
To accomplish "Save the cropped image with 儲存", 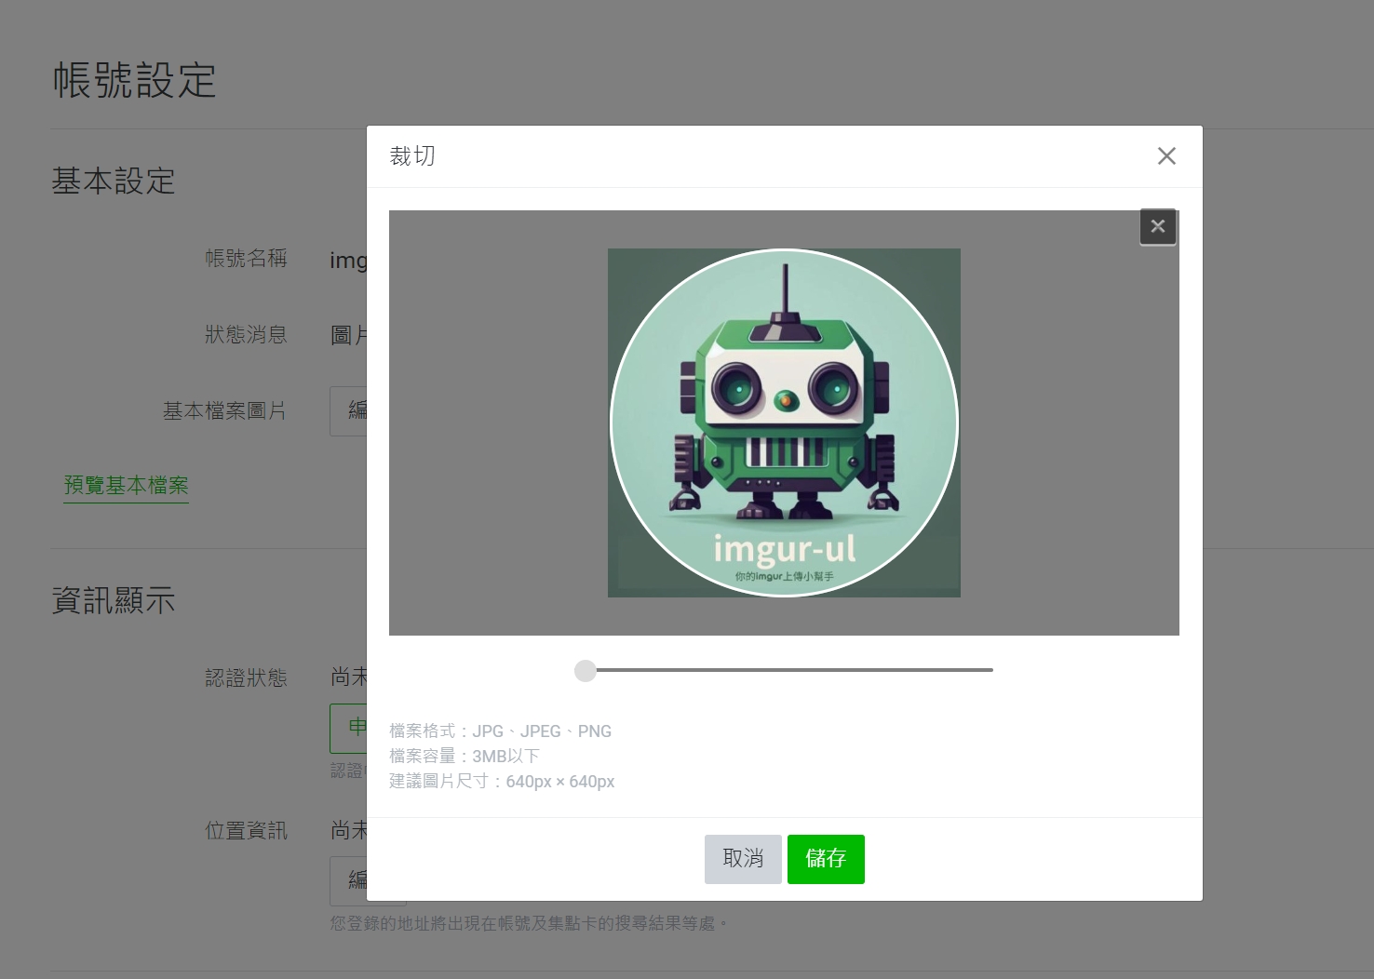I will [x=826, y=859].
